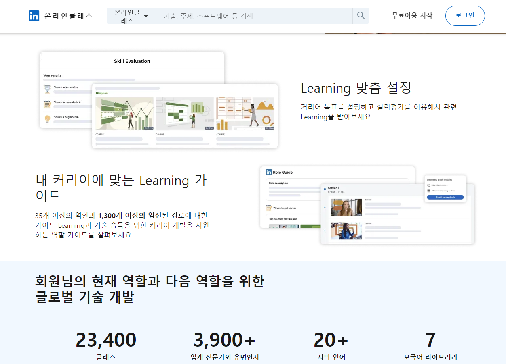Click the 3,900+ statistic number

click(x=224, y=340)
